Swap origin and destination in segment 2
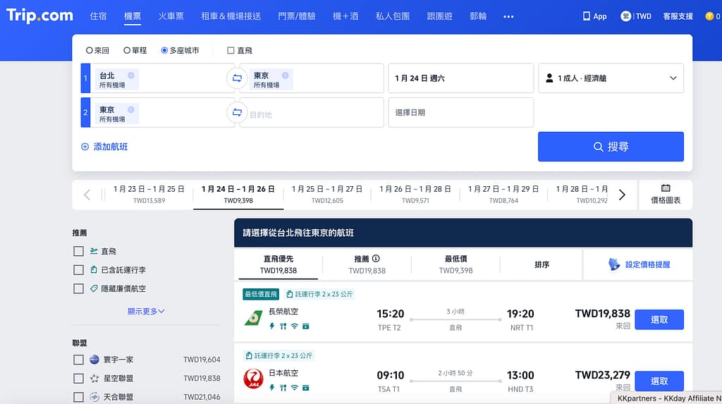722x404 pixels. [x=237, y=112]
